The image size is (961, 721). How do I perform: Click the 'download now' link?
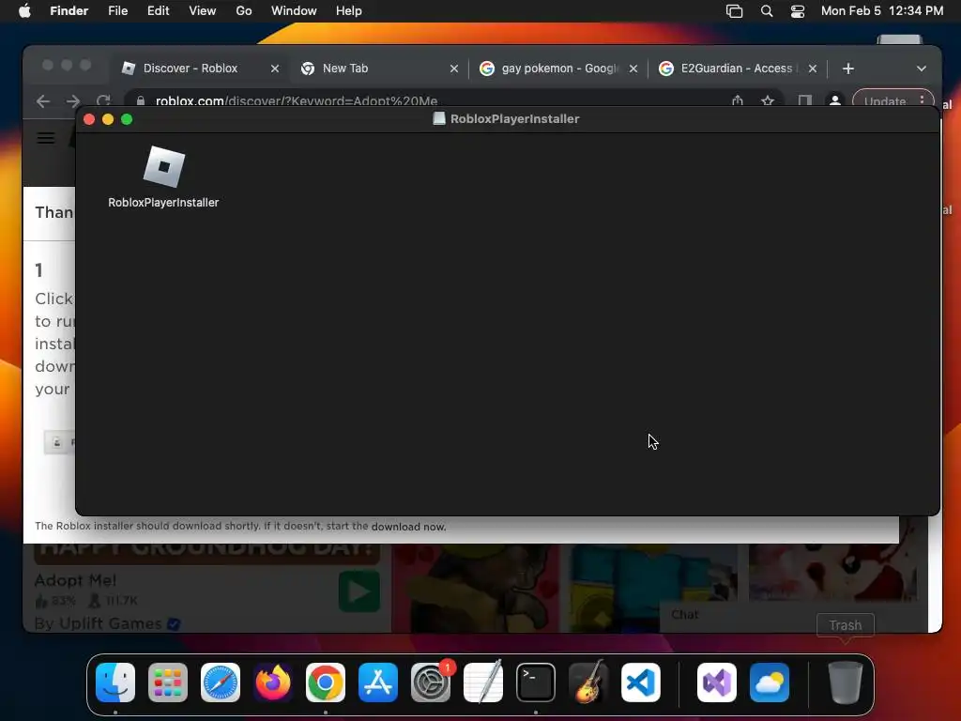(408, 526)
